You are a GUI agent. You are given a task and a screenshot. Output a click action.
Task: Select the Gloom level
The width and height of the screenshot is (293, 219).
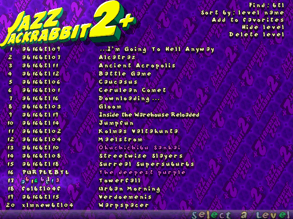[x=110, y=106]
